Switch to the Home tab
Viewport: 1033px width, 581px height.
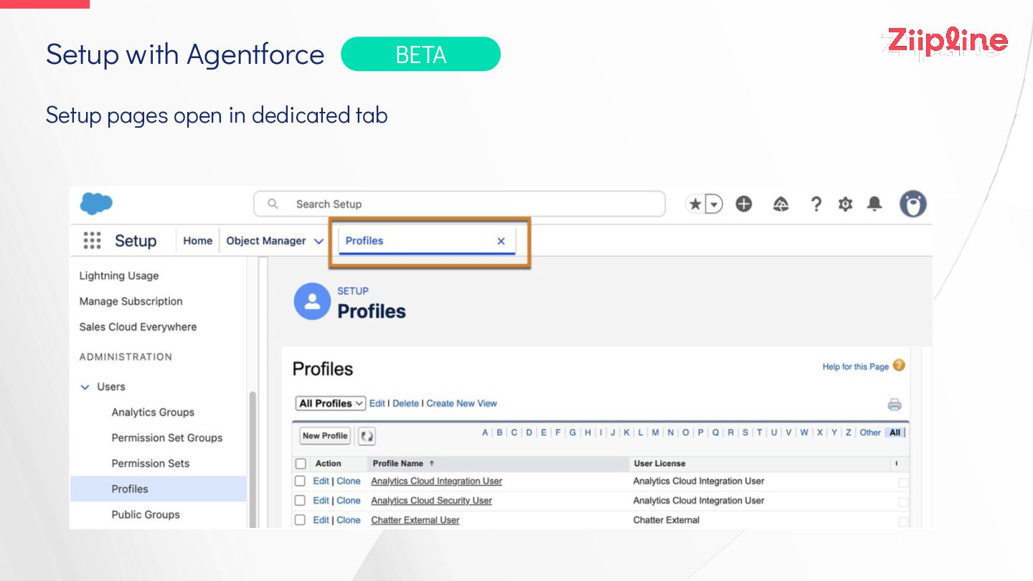[197, 241]
